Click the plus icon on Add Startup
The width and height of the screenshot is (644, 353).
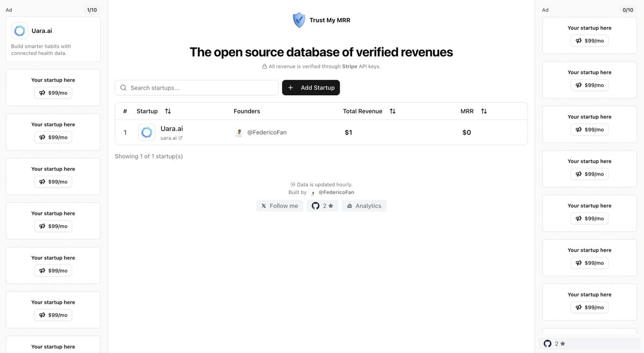click(290, 87)
